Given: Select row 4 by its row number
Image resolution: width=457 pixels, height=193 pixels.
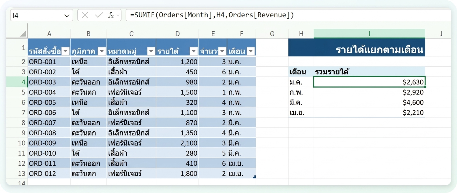Looking at the screenshot, I should (x=17, y=82).
